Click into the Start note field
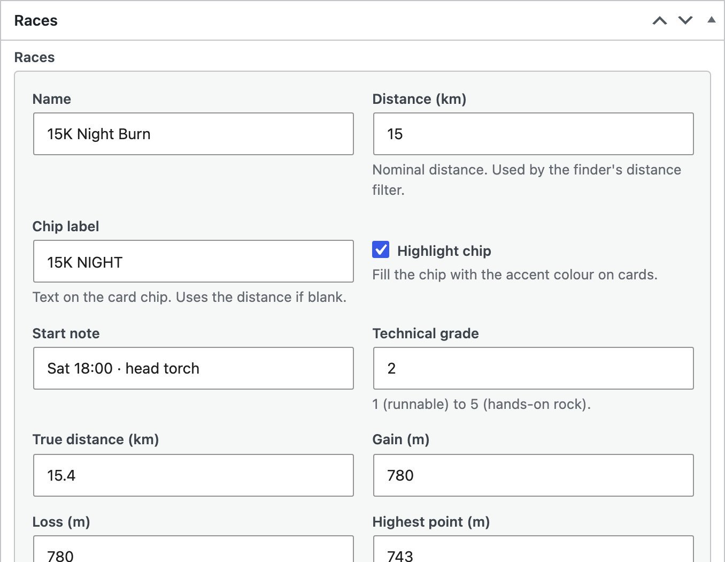 tap(194, 368)
